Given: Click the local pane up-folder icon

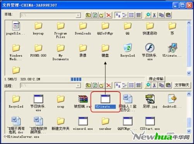Looking at the screenshot, I should 88,15.
